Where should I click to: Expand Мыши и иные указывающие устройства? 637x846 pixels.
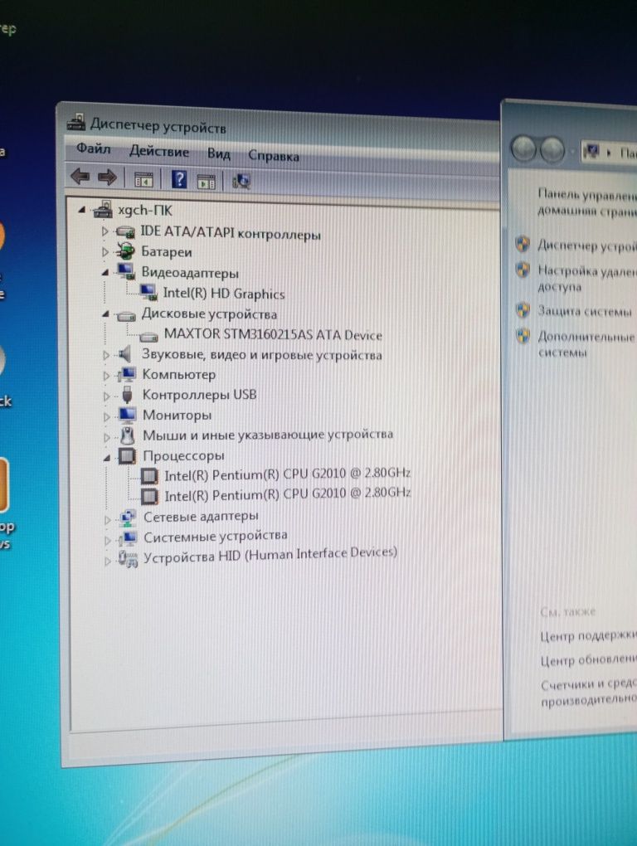pyautogui.click(x=107, y=437)
